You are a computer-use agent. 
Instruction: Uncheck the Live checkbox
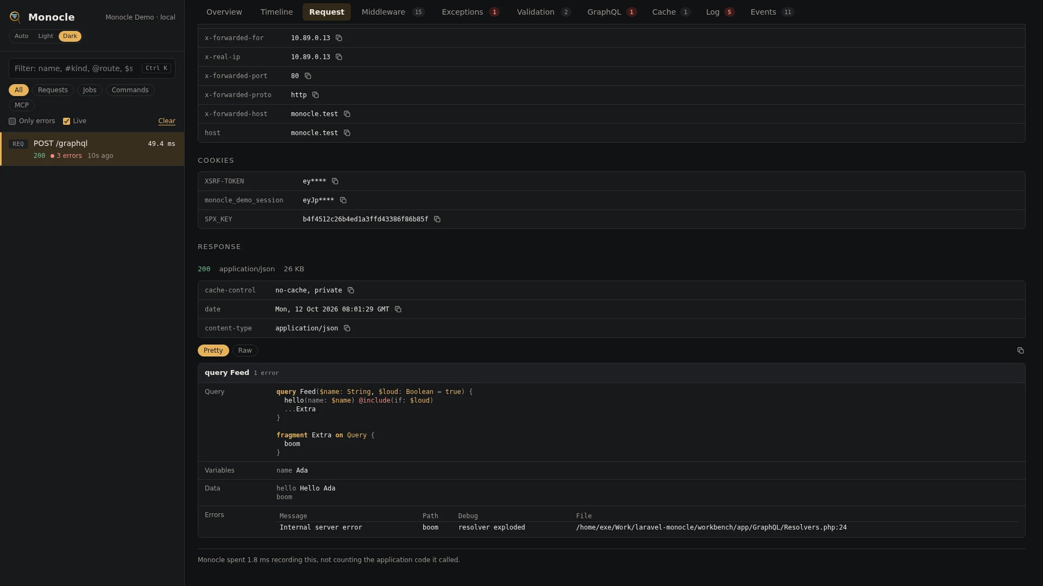(x=66, y=121)
